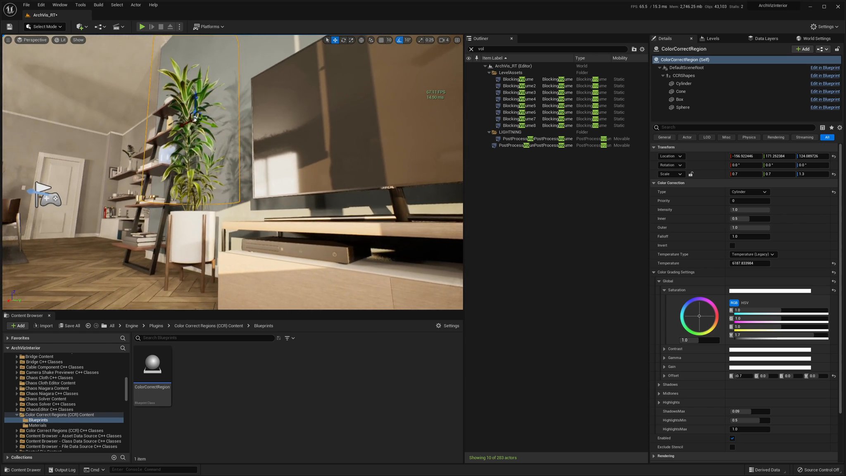Click the Saturation color wheel
Viewport: 846px width, 476px height.
coord(699,316)
